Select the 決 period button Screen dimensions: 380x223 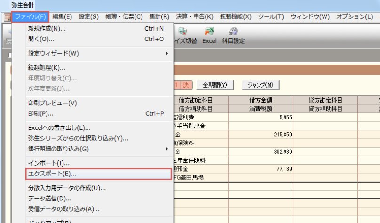tap(186, 85)
